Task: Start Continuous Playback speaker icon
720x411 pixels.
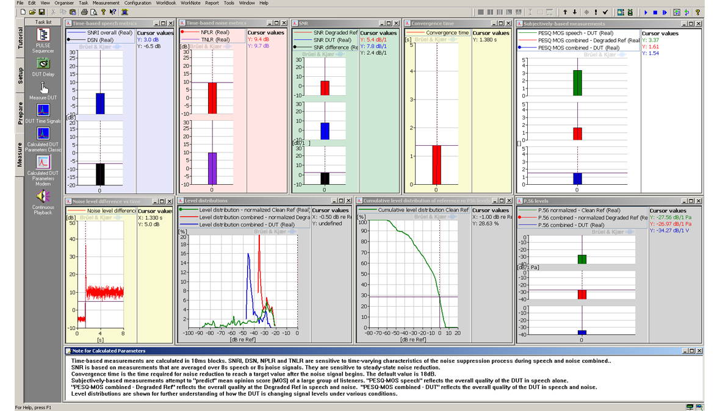Action: pyautogui.click(x=43, y=196)
